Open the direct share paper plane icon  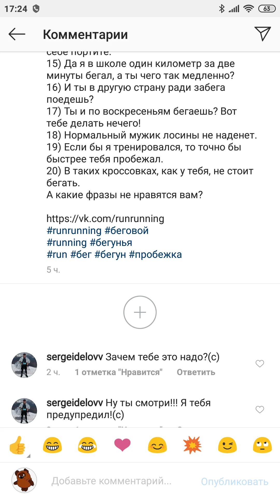tap(263, 33)
